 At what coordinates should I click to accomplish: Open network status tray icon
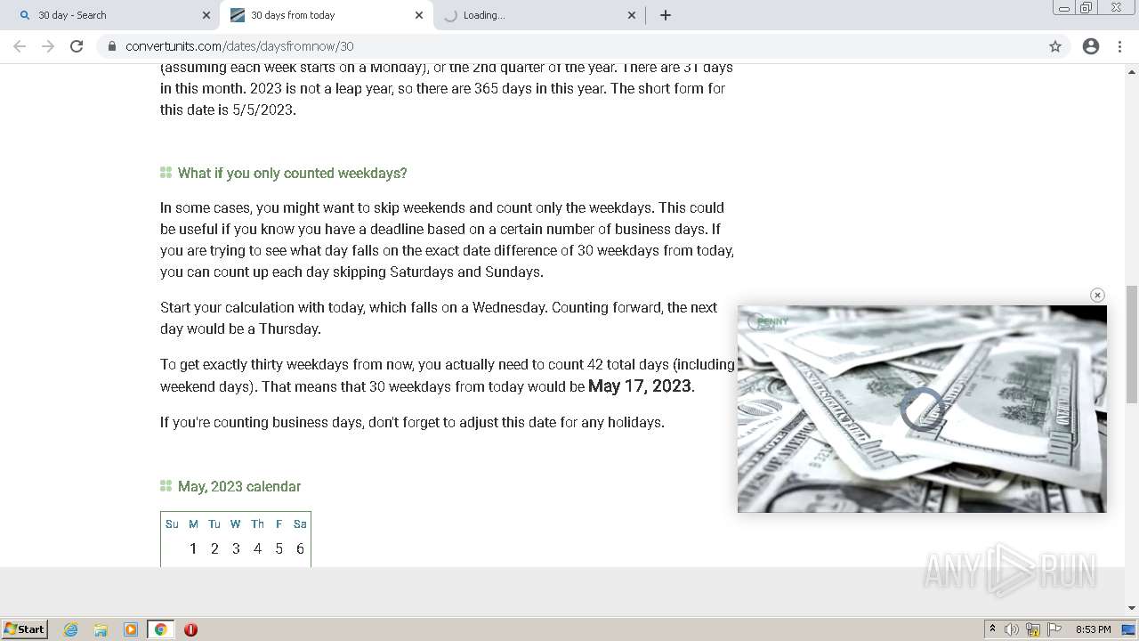click(1033, 629)
